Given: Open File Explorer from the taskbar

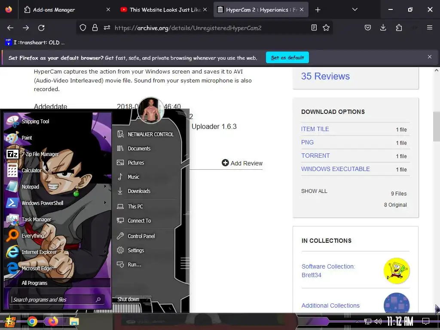Looking at the screenshot, I should 74,321.
